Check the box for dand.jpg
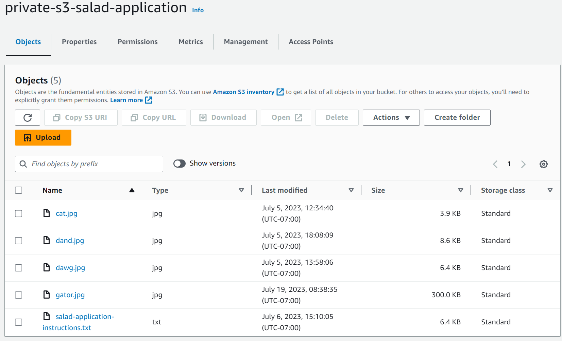 (19, 241)
